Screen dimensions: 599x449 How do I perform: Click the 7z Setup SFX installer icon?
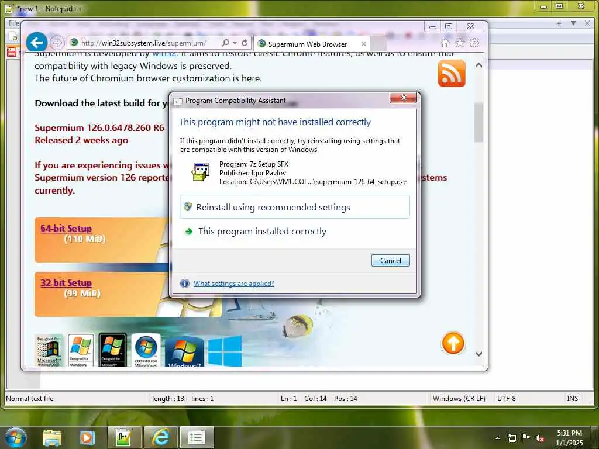point(200,172)
